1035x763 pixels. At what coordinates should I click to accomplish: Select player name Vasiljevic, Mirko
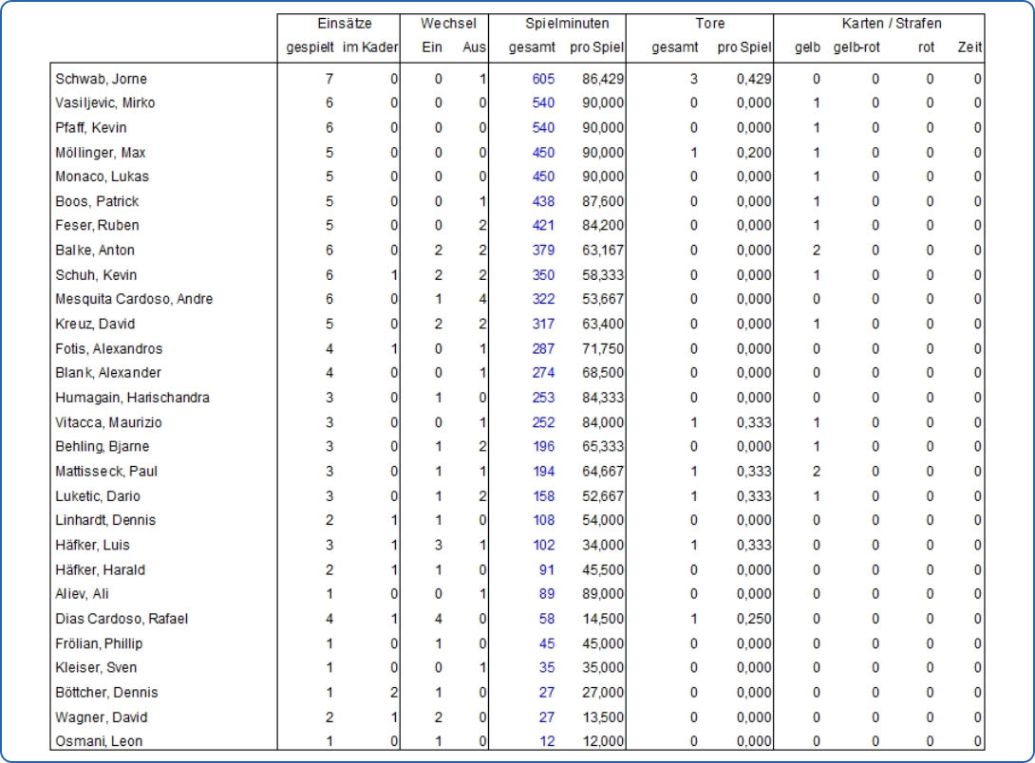click(x=104, y=103)
